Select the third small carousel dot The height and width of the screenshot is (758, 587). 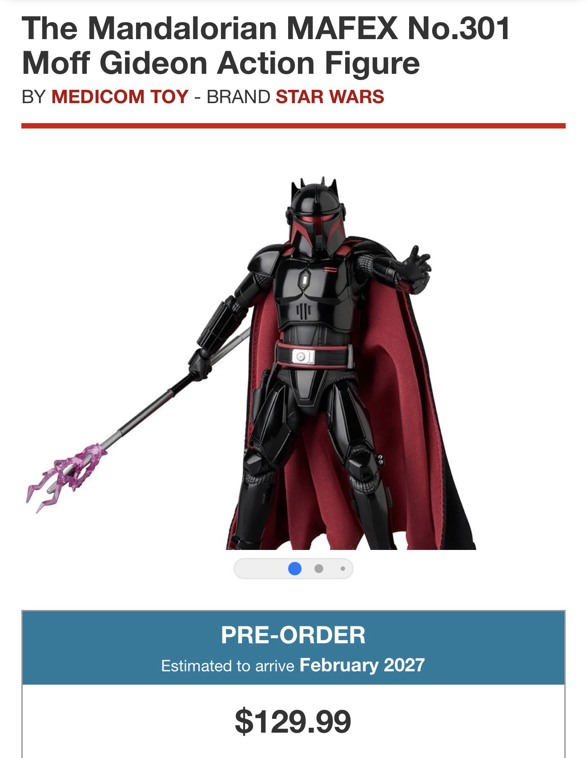tap(342, 569)
